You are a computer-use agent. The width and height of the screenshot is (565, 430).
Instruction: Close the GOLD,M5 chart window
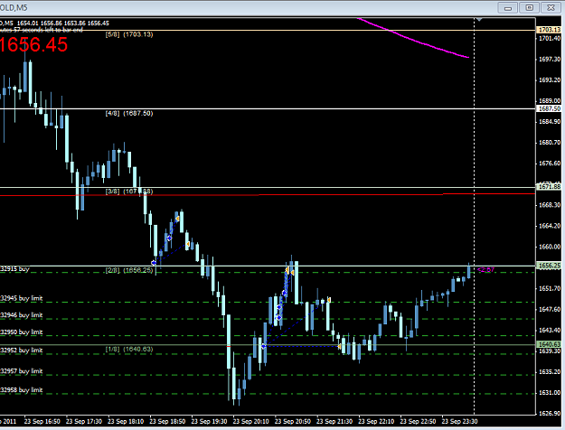551,7
